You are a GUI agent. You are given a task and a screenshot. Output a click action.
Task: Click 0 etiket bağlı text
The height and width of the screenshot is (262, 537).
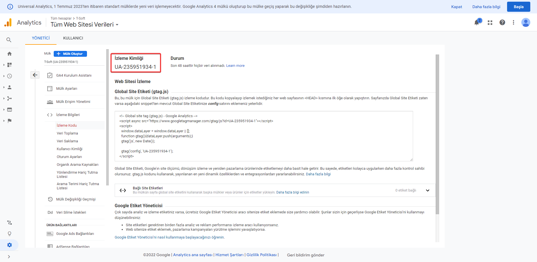tap(406, 190)
